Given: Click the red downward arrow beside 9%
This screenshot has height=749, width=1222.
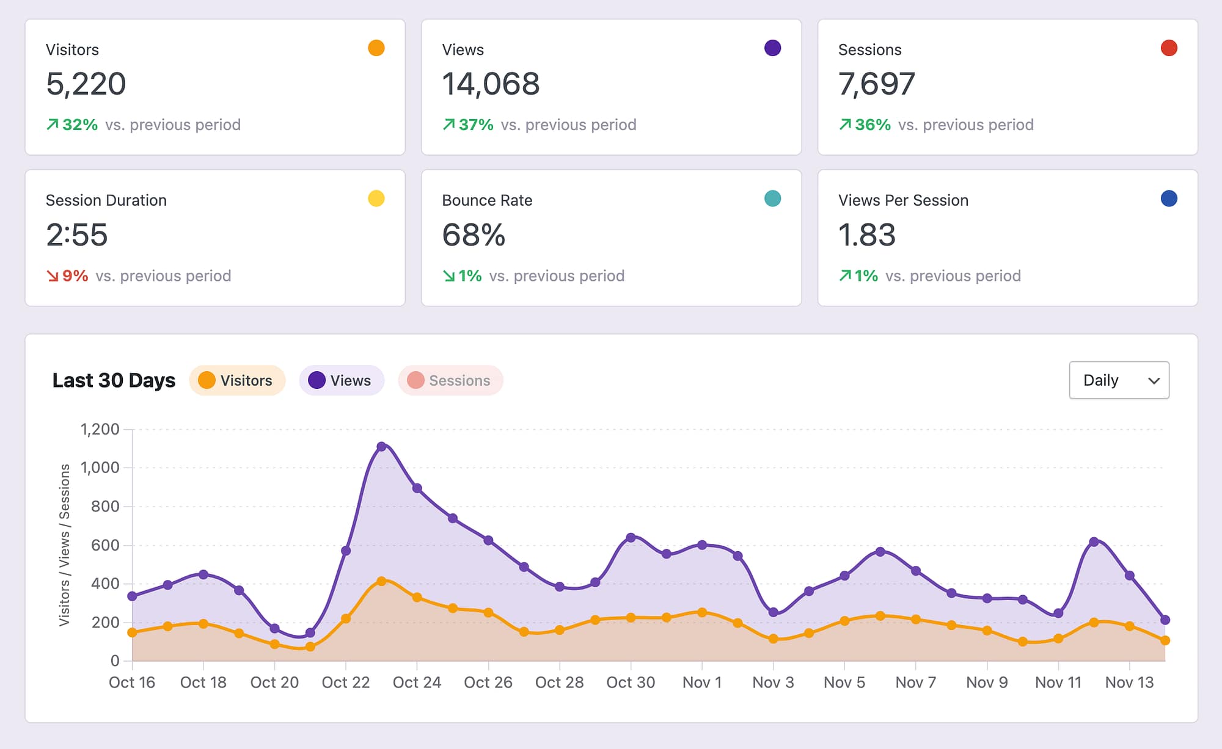Looking at the screenshot, I should 53,275.
